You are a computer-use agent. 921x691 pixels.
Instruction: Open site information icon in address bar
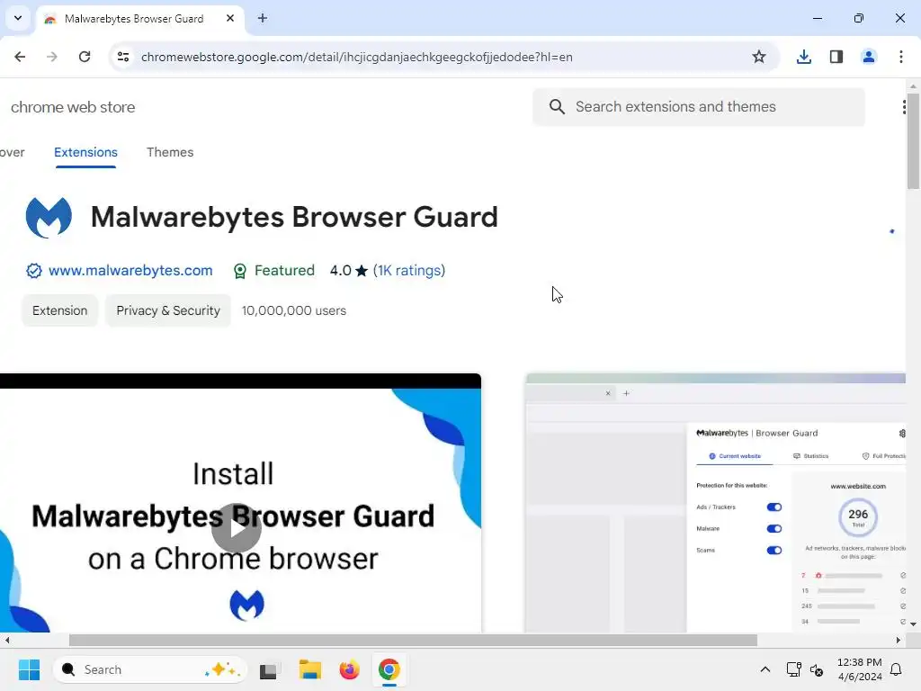pos(123,57)
